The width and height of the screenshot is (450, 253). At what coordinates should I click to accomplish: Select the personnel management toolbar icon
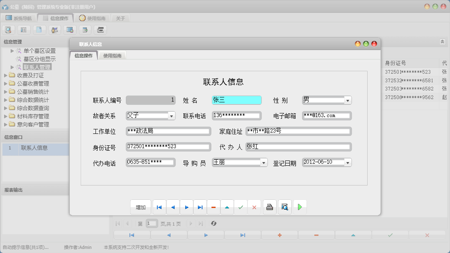54,29
